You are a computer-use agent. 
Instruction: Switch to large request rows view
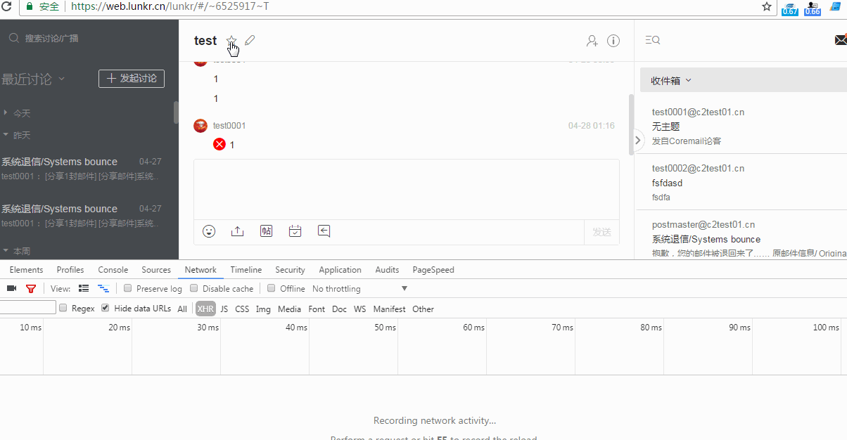tap(84, 289)
